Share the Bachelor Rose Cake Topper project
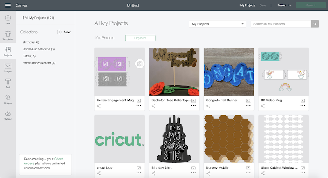The image size is (328, 178). (x=153, y=106)
